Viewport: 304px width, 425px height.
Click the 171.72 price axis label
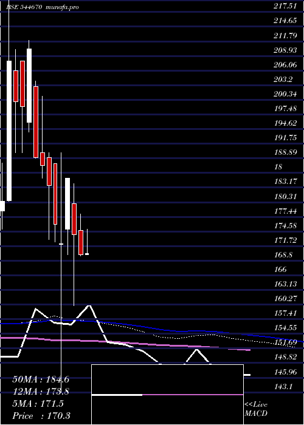(285, 240)
